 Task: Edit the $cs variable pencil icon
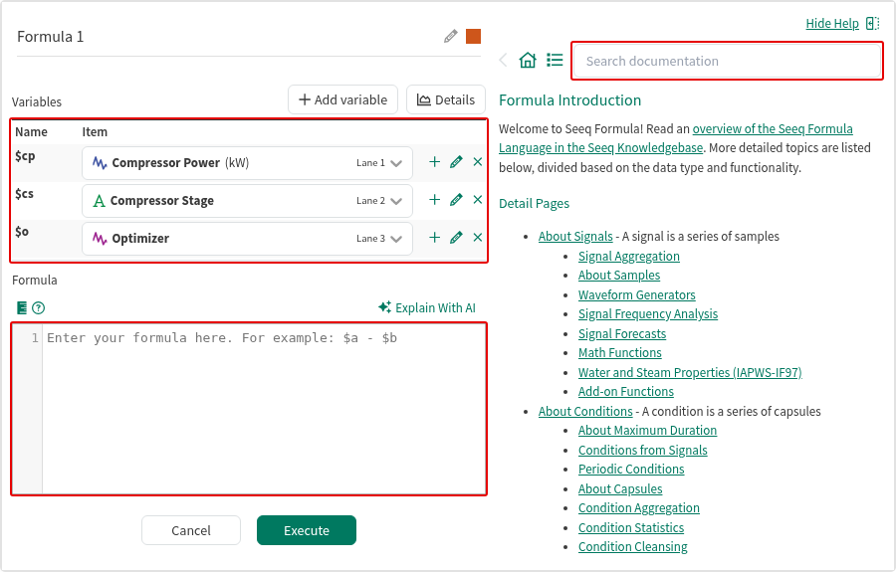click(456, 200)
